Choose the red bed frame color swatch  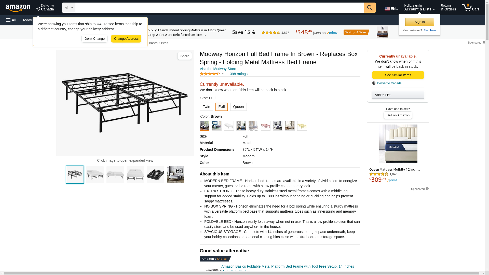point(265,126)
